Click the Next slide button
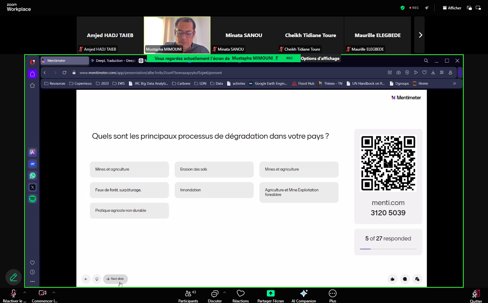This screenshot has width=488, height=303. (115, 279)
